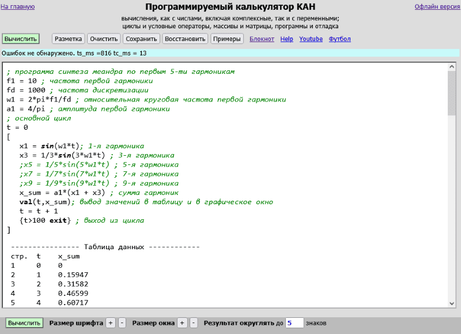
Task: Decrease font size with minus button
Action: point(122,323)
